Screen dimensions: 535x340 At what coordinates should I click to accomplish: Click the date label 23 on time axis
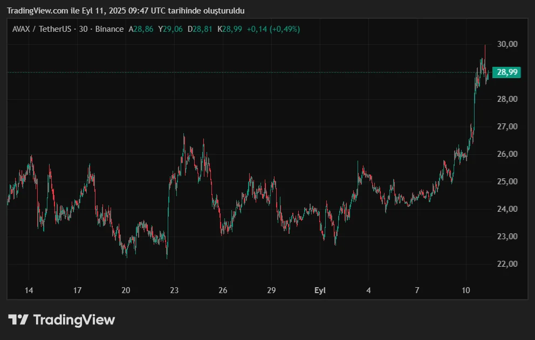coord(174,290)
